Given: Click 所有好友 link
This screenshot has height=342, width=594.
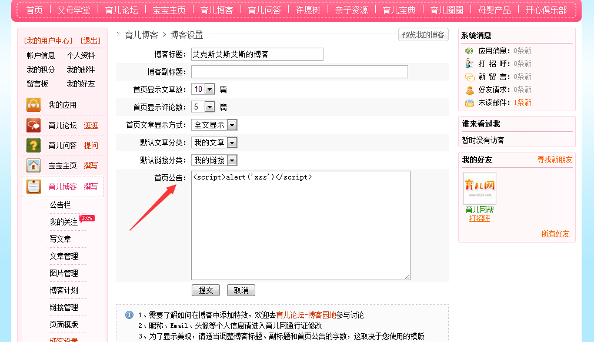Looking at the screenshot, I should [555, 234].
